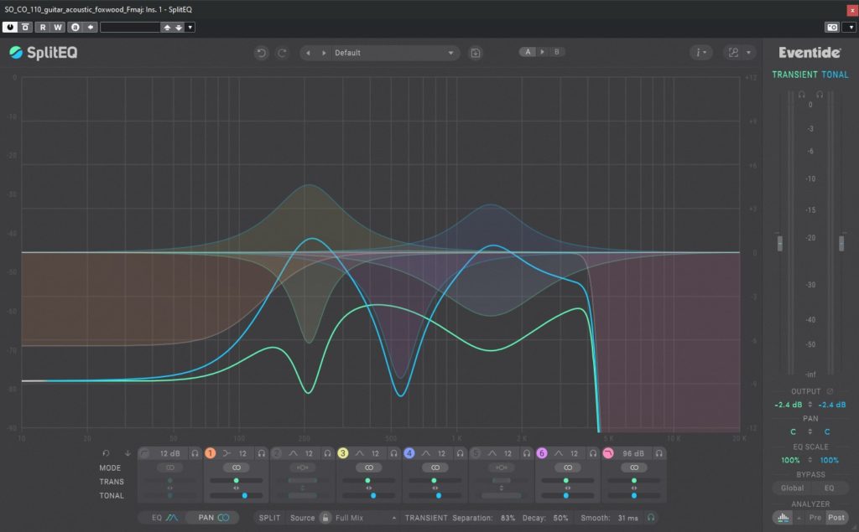Toggle band 6 purple number button
Image resolution: width=859 pixels, height=532 pixels.
pyautogui.click(x=542, y=453)
